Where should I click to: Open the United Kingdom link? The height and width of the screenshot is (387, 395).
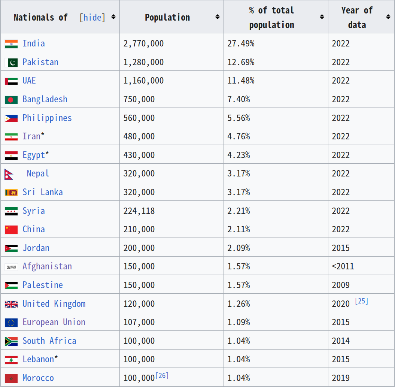click(x=54, y=303)
